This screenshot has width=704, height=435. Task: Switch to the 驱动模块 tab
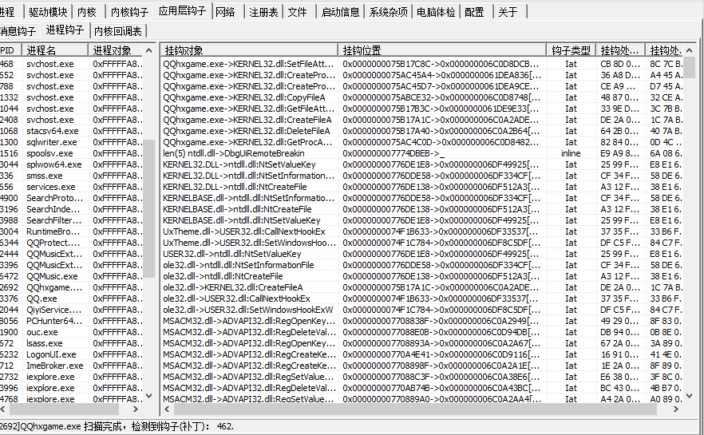tap(48, 12)
